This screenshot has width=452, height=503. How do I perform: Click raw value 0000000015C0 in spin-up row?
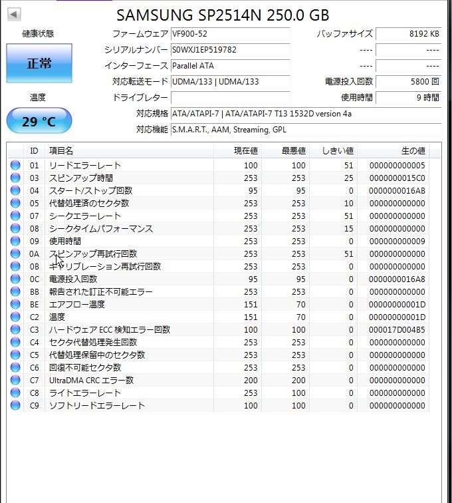(397, 178)
